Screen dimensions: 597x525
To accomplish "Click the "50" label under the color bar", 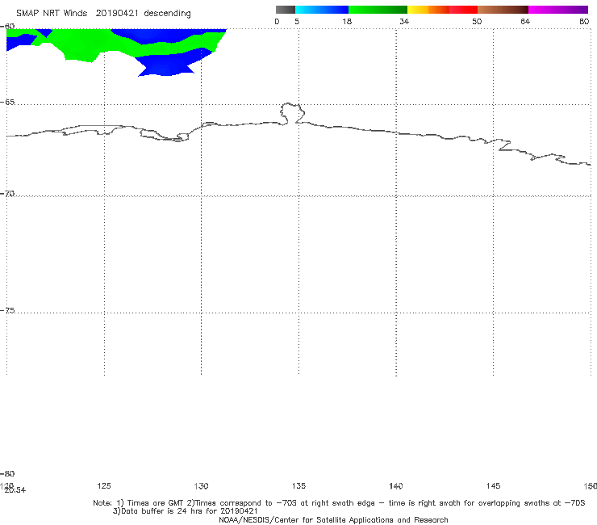I will pyautogui.click(x=477, y=21).
